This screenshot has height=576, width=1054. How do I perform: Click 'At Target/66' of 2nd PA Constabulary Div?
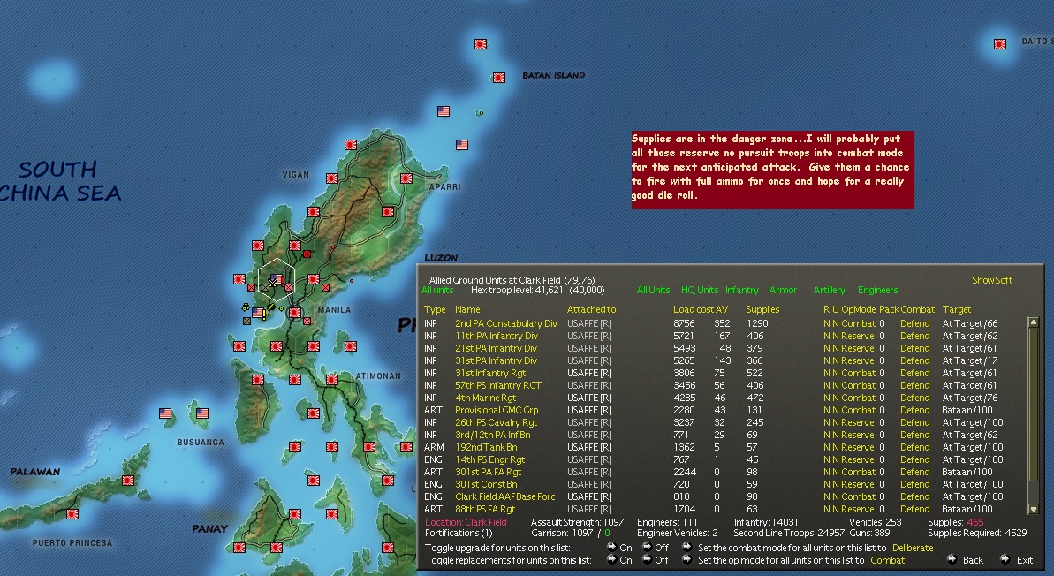[x=969, y=323]
